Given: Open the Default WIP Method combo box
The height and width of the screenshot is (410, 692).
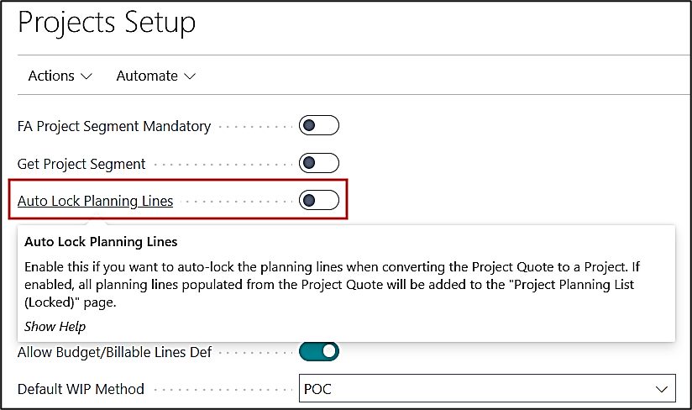Looking at the screenshot, I should (487, 388).
